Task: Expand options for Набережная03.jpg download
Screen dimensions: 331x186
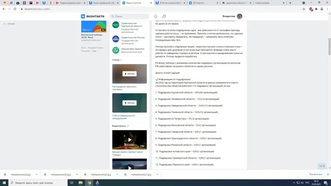Action: (x=77, y=174)
